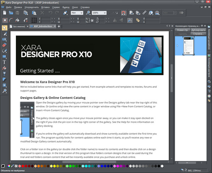The height and width of the screenshot is (173, 212).
Task: Choose the Eraser tool
Action: pyautogui.click(x=4, y=45)
